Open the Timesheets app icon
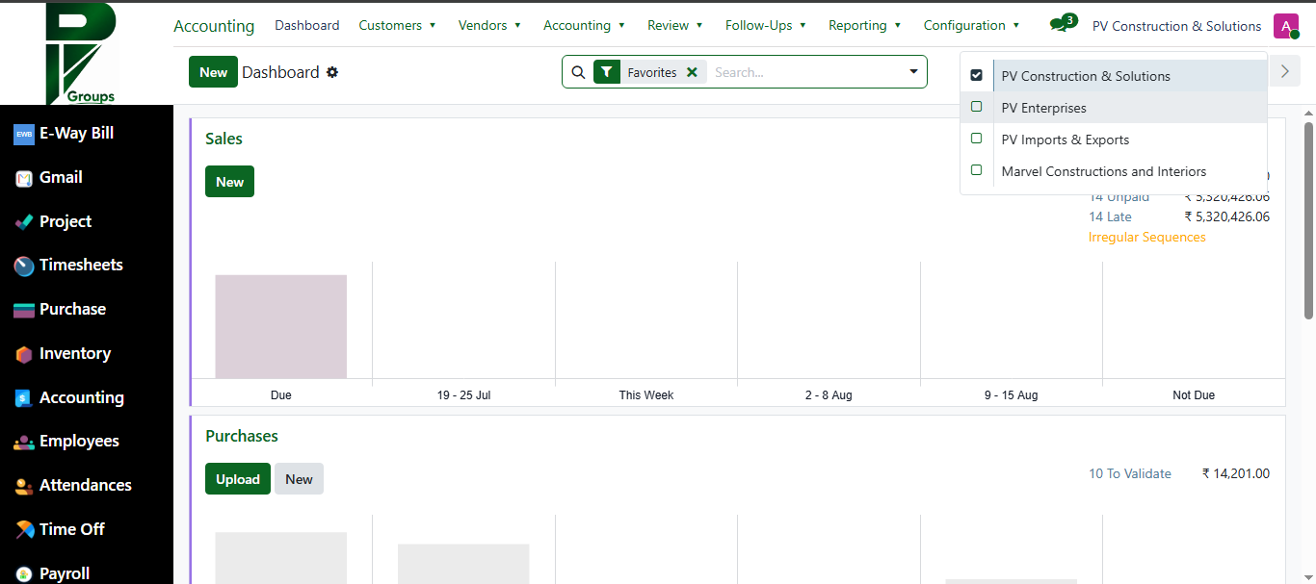This screenshot has height=584, width=1316. click(24, 266)
